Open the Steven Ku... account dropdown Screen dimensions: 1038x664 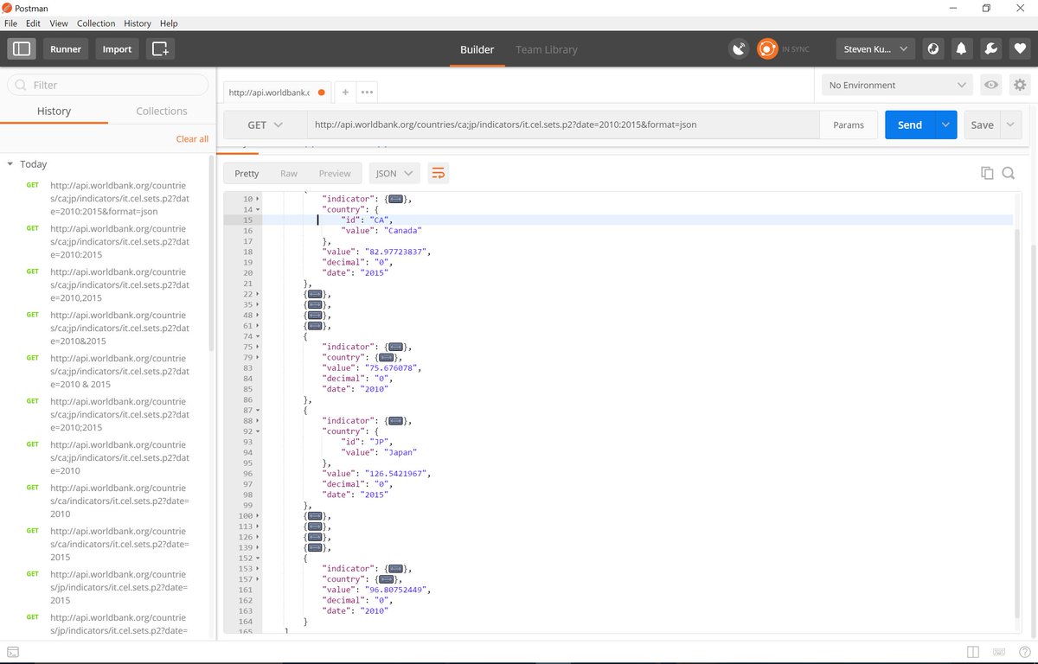(x=875, y=49)
